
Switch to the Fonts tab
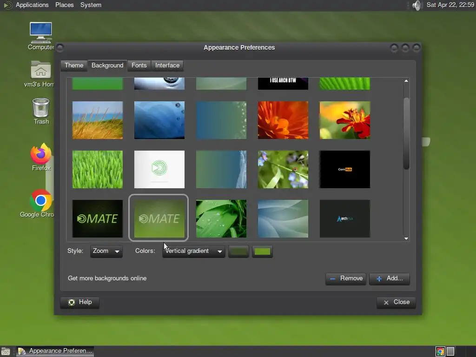[139, 65]
